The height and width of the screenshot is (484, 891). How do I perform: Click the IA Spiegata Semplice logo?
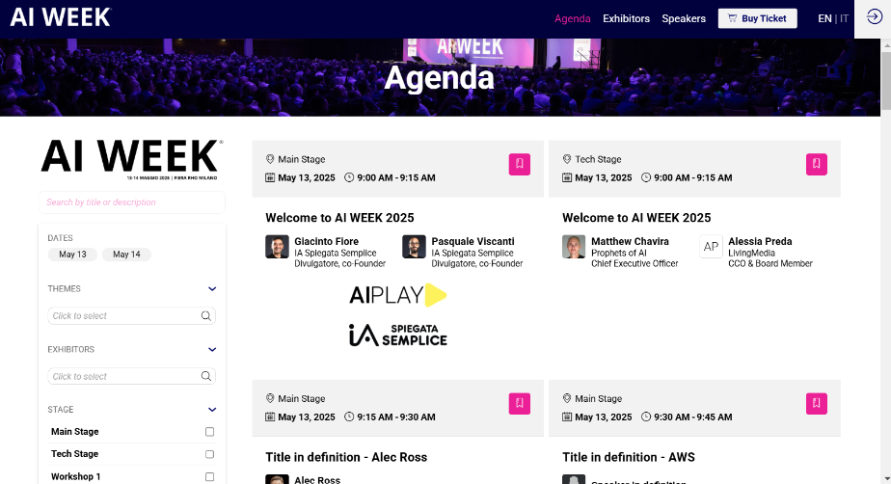(397, 336)
